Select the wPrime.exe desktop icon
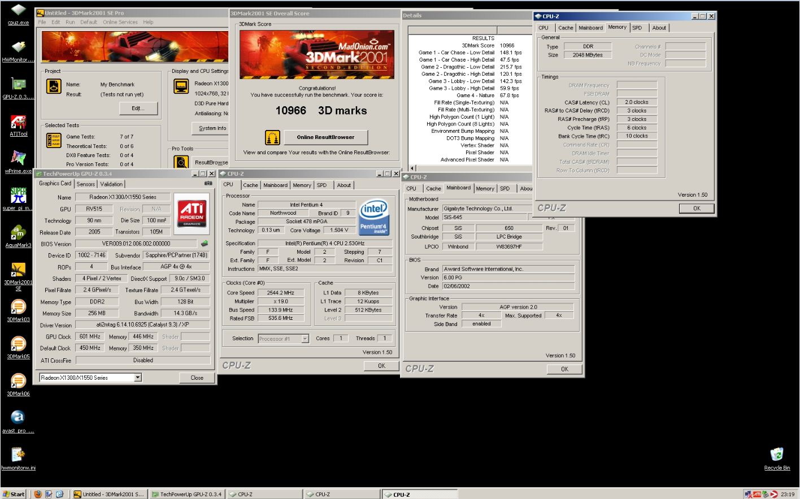 18,162
